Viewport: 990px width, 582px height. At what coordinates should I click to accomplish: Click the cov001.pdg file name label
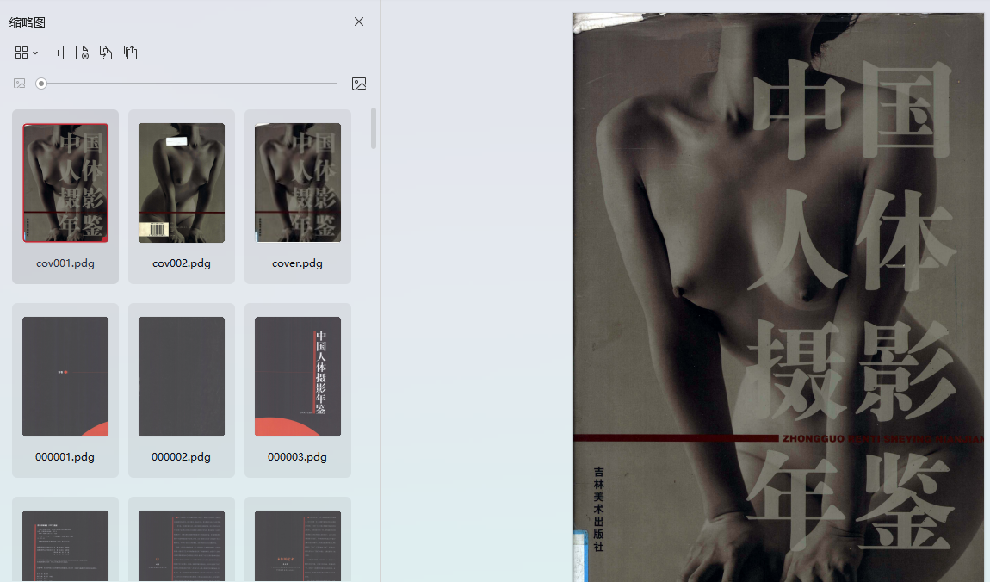pyautogui.click(x=65, y=263)
